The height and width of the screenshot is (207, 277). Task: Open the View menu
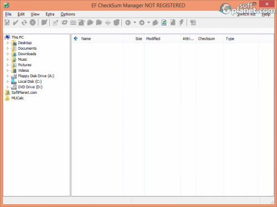35,14
